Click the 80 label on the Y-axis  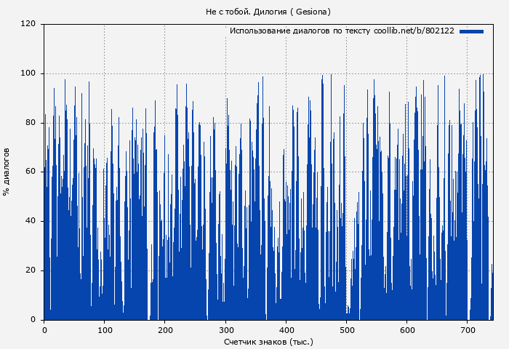coord(31,123)
